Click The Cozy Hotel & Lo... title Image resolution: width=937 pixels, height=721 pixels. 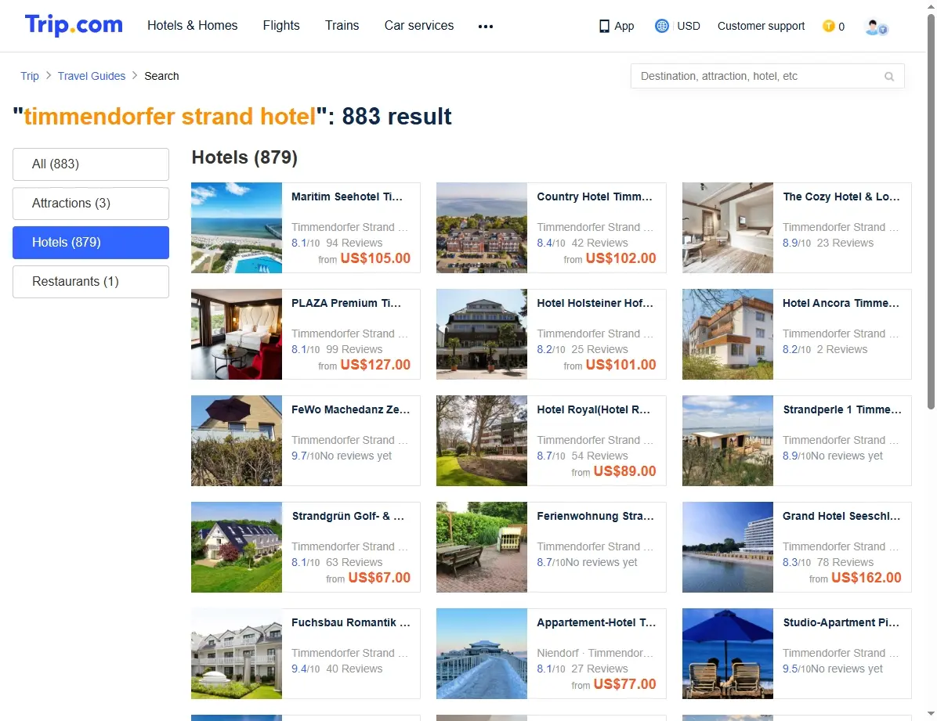(841, 196)
